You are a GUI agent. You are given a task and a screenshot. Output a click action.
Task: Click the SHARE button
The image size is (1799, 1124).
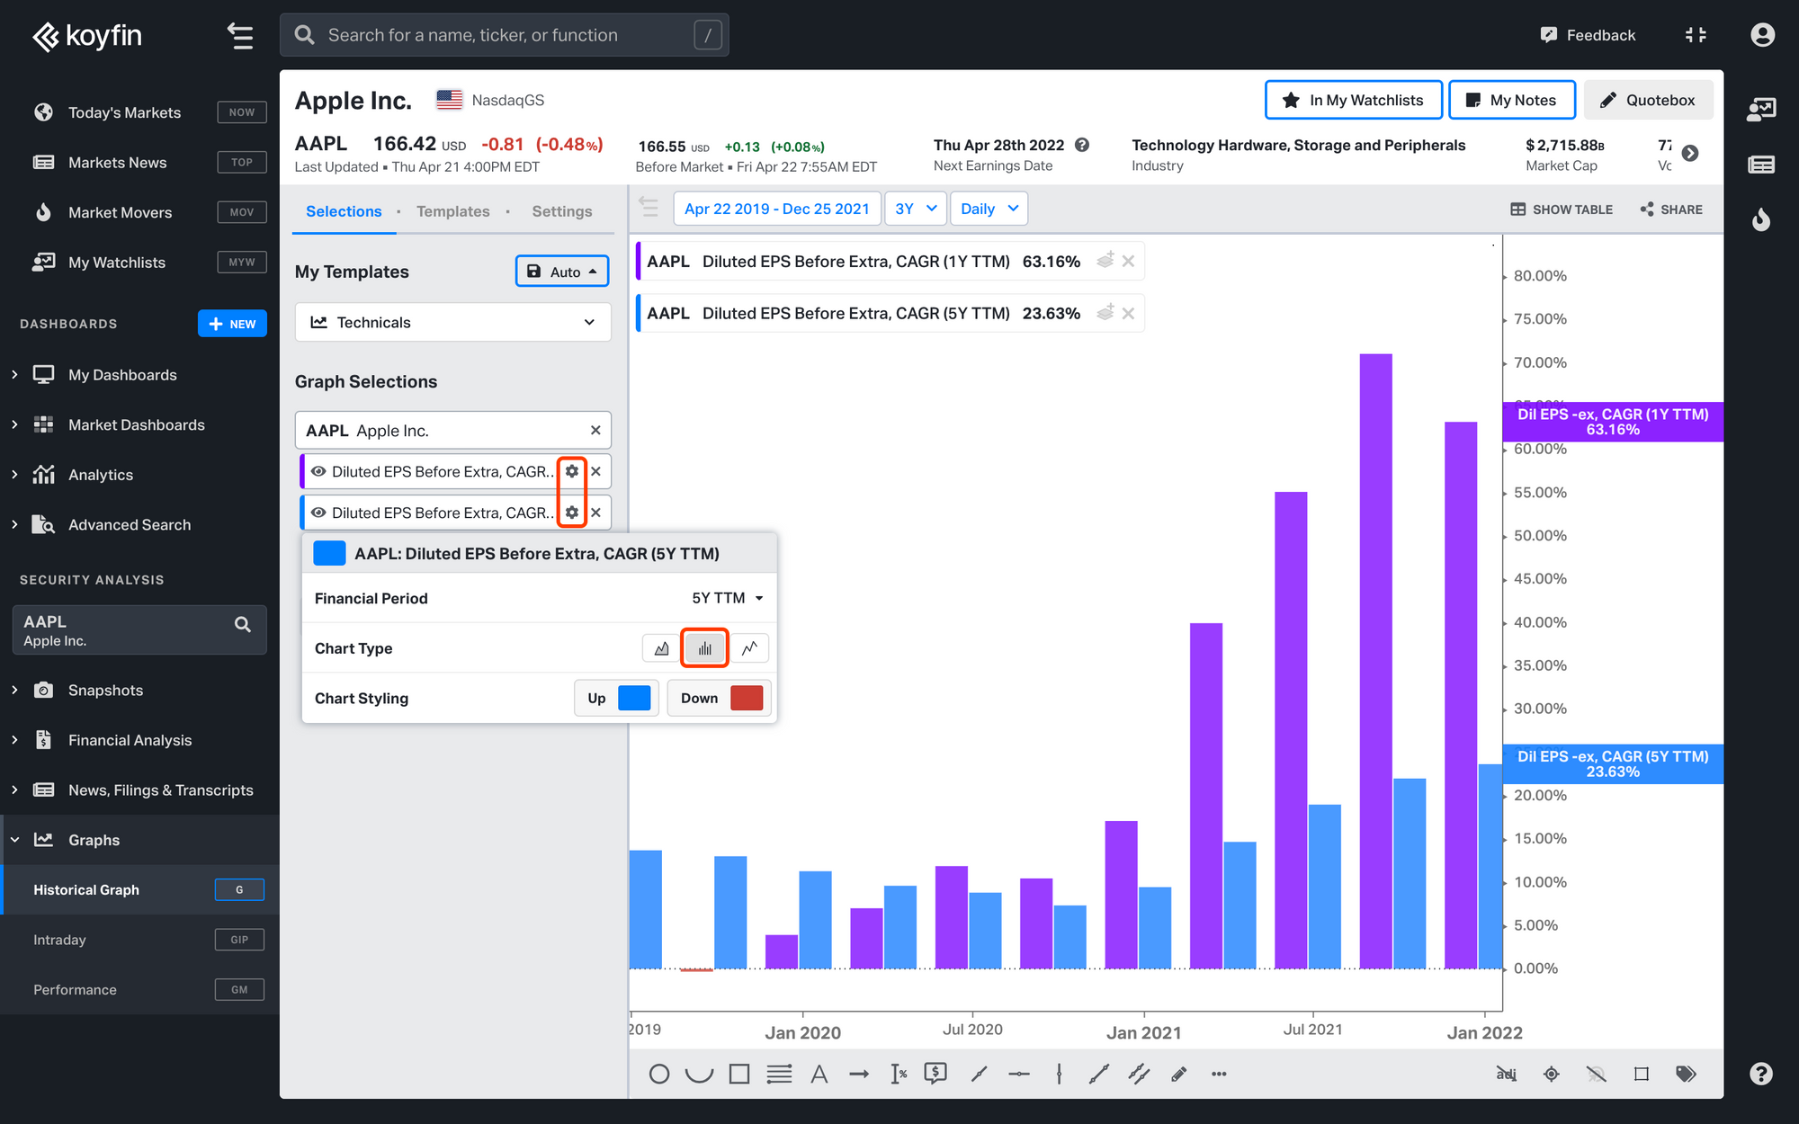coord(1671,210)
